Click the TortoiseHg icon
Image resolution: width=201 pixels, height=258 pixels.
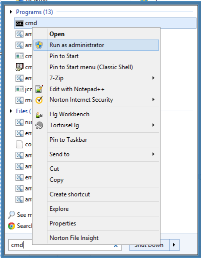click(x=39, y=125)
